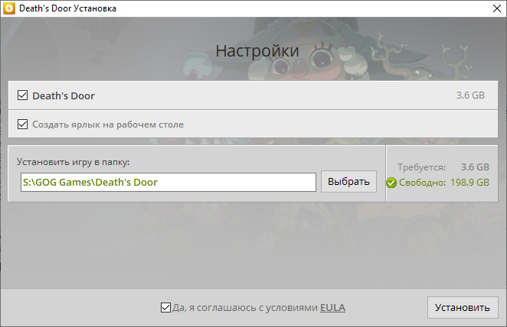The height and width of the screenshot is (327, 507).
Task: Click the Выбрать folder button
Action: click(348, 182)
